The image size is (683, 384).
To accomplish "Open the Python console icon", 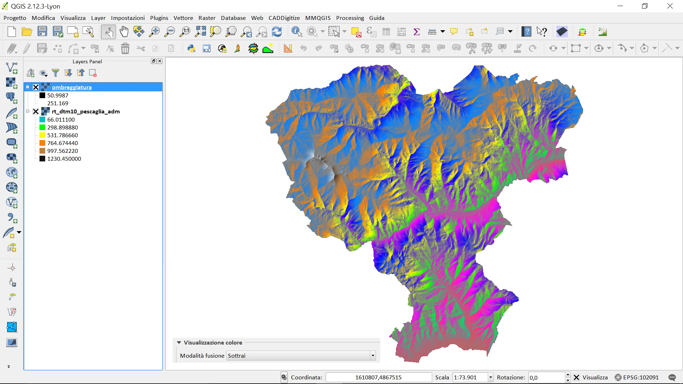I will [x=191, y=48].
